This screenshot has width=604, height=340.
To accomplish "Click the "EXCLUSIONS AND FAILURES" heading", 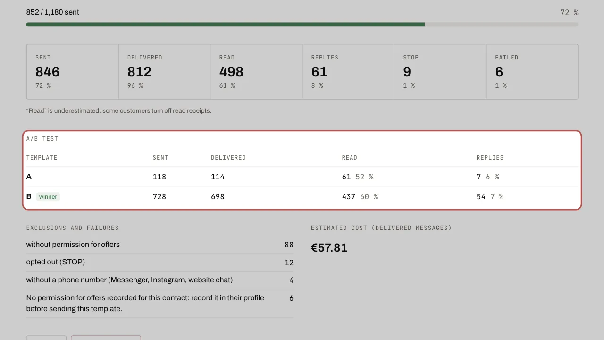I will pyautogui.click(x=73, y=228).
